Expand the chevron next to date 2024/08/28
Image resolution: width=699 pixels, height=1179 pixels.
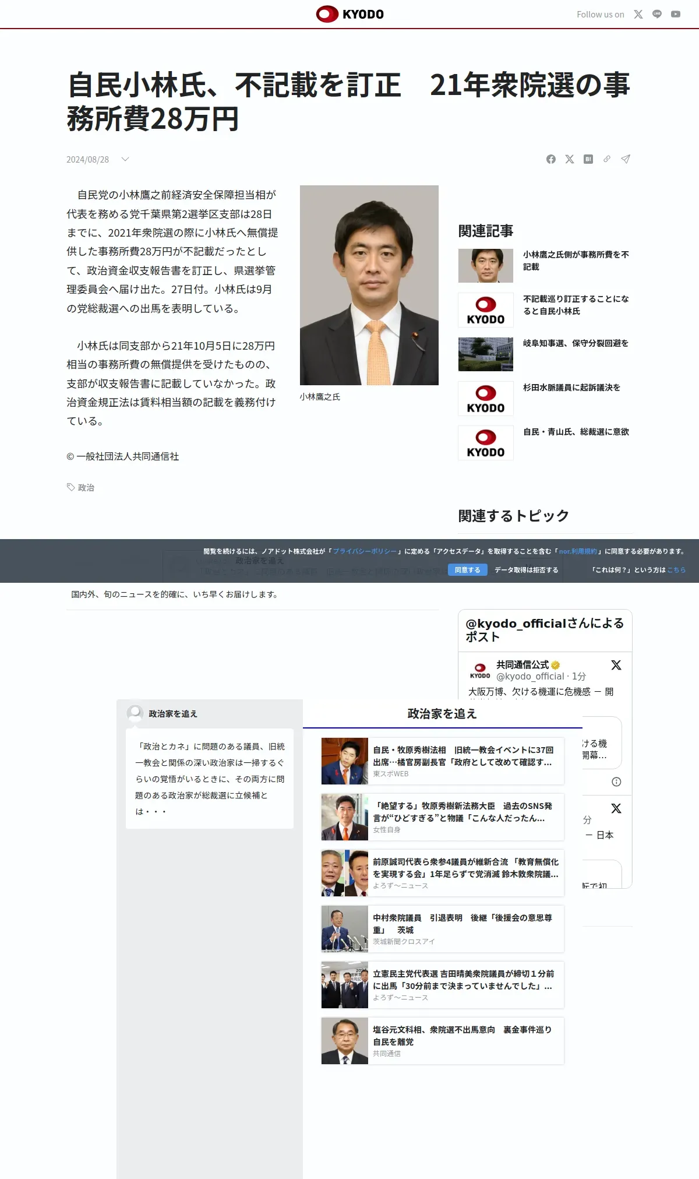125,159
